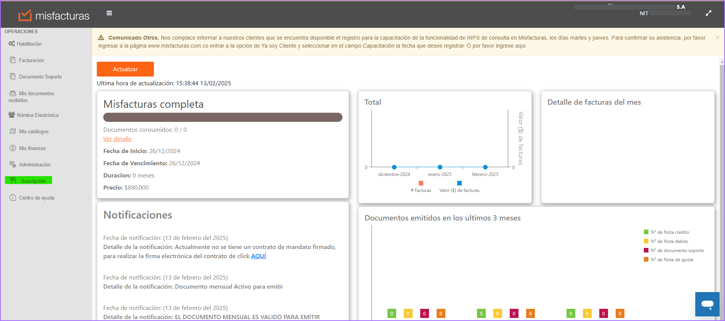Viewport: 725px width, 321px height.
Task: Click the Fecha de Inicio: 26/12/2024 text
Action: point(142,151)
